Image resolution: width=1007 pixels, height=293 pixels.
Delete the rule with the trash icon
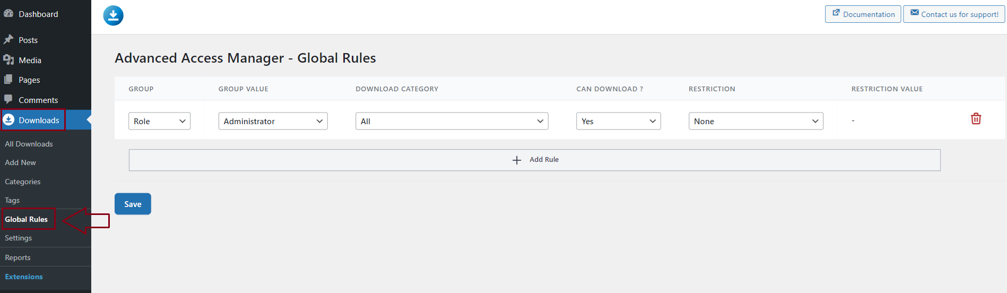pyautogui.click(x=976, y=119)
